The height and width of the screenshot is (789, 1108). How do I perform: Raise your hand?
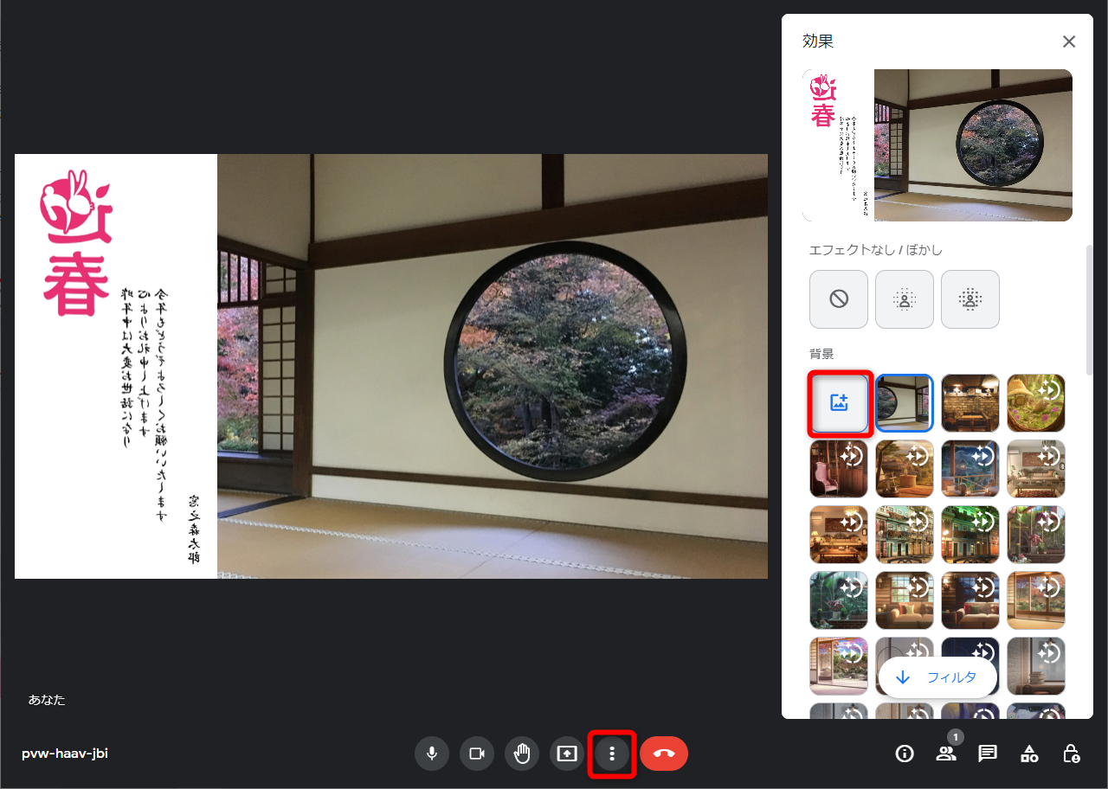522,754
